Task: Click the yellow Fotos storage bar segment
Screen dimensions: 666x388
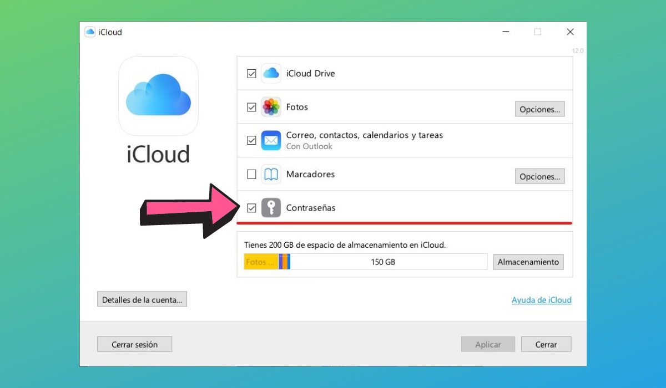Action: coord(261,262)
